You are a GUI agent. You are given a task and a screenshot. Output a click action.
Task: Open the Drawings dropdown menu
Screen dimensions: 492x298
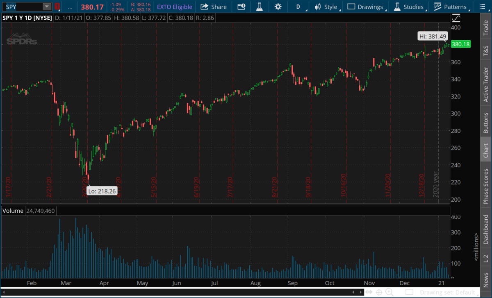(x=366, y=7)
